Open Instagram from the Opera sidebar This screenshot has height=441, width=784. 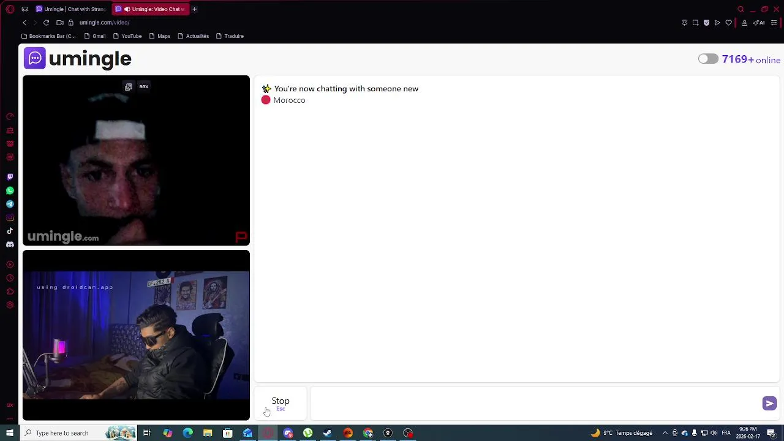10,217
